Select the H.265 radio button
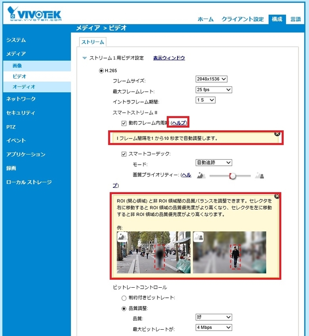This screenshot has height=336, width=309. click(x=101, y=71)
